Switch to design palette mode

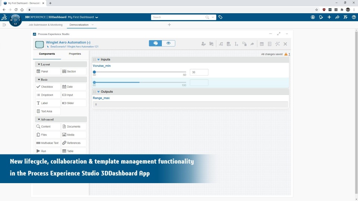click(156, 43)
